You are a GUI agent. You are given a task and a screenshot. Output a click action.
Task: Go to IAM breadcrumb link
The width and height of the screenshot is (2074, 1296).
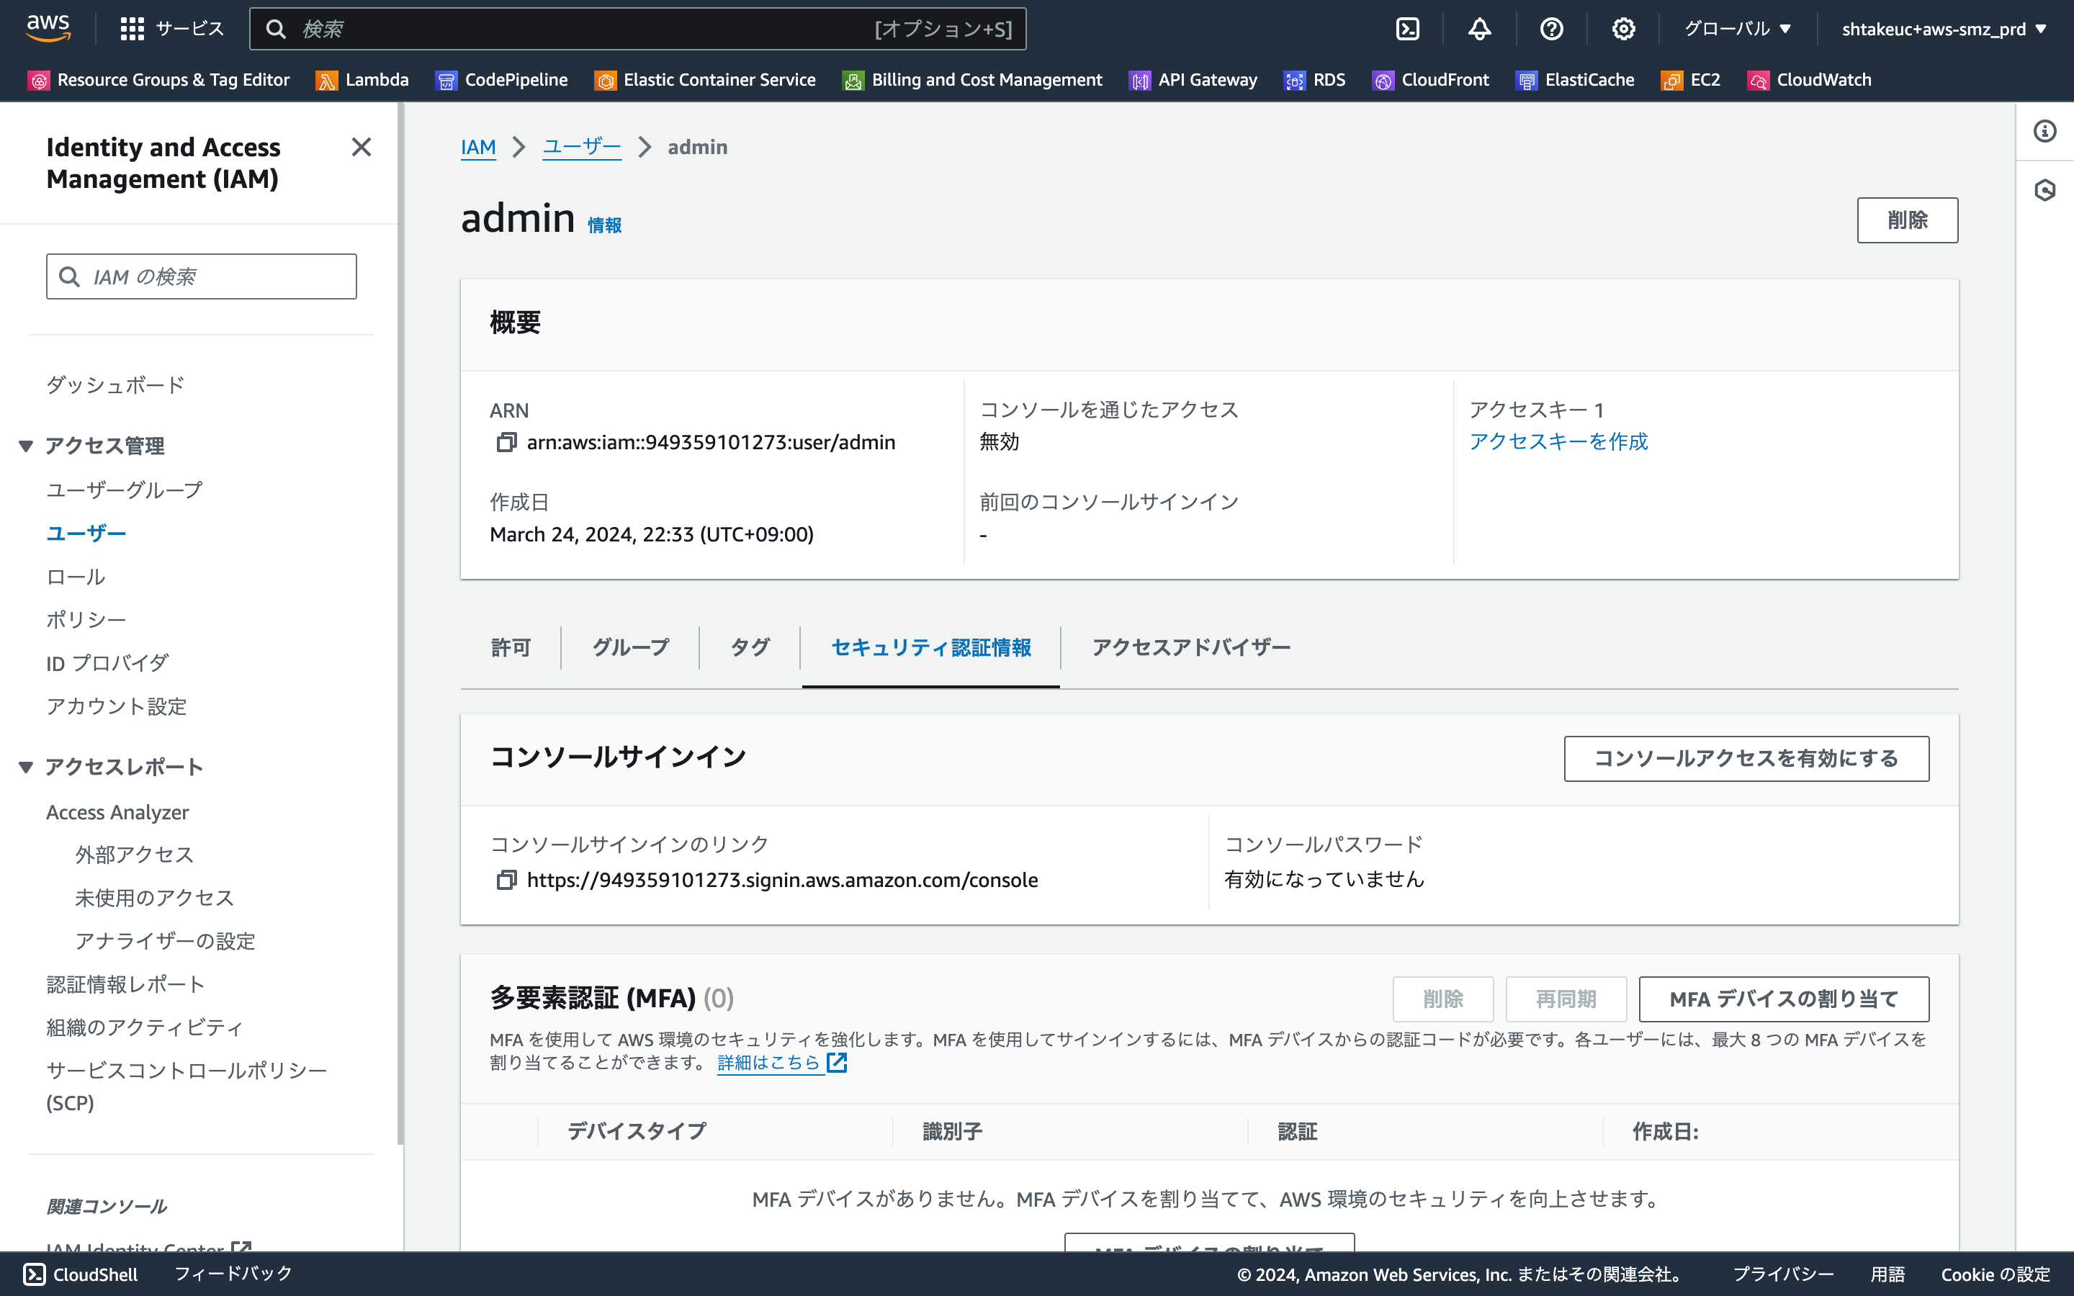(x=478, y=148)
